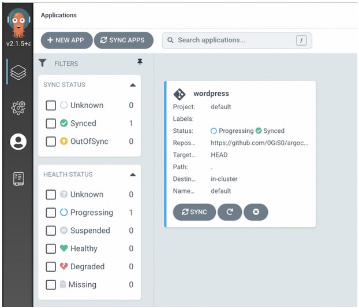
Task: Open the wordpress application title
Action: point(211,94)
